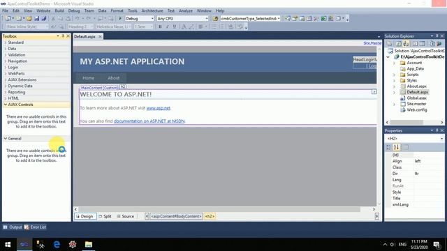The image size is (447, 251).
Task: Sort properties alphabetically in Properties panel
Action: (x=396, y=147)
